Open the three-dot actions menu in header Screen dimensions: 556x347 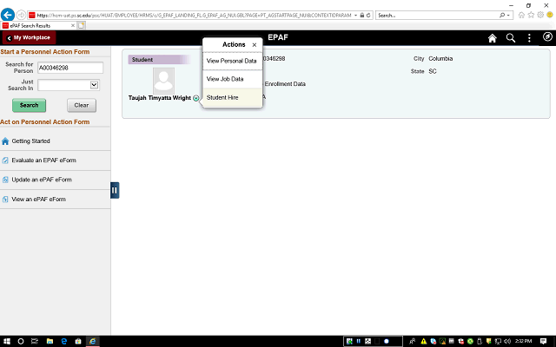529,38
